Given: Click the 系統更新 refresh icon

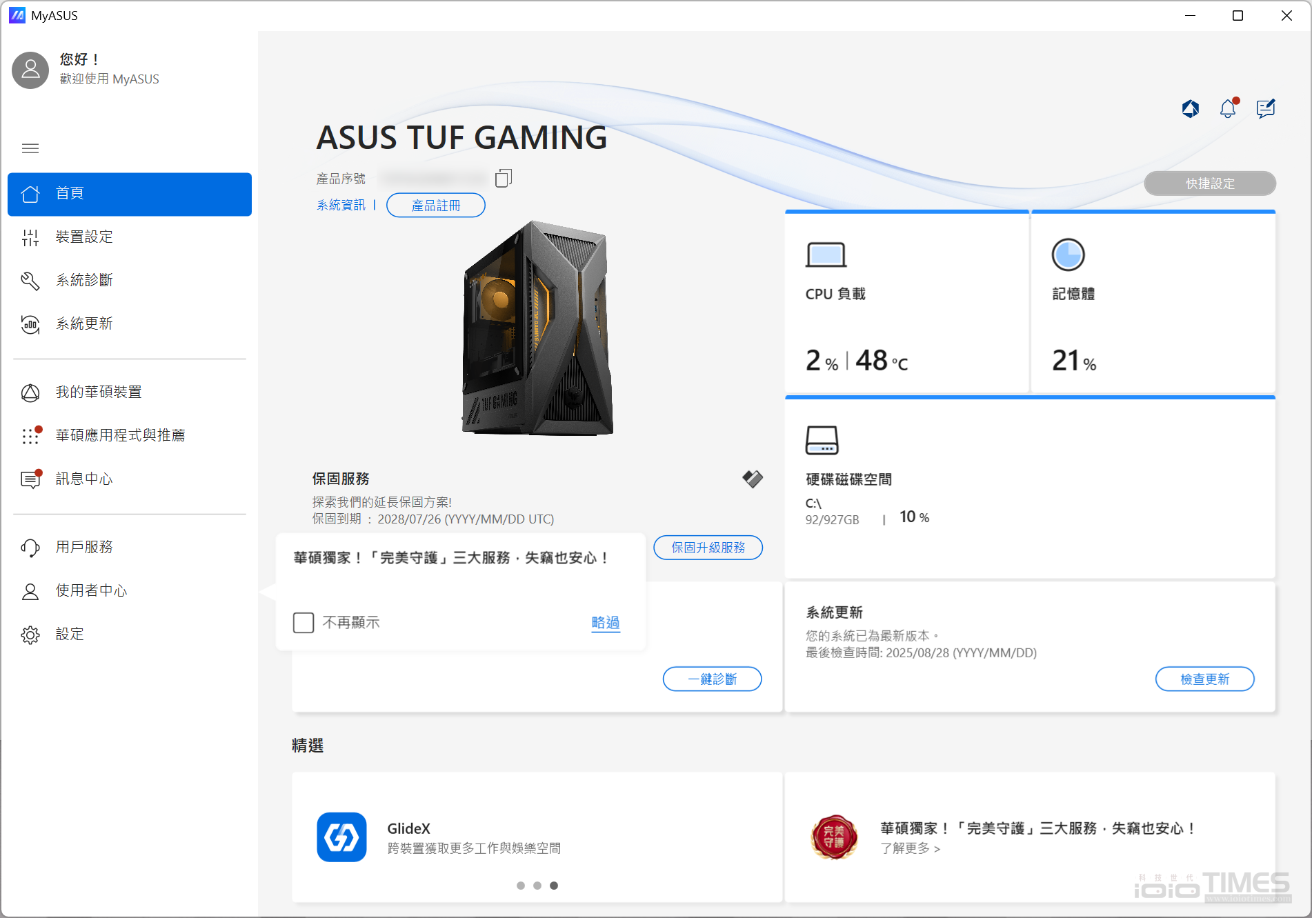Looking at the screenshot, I should click(30, 324).
